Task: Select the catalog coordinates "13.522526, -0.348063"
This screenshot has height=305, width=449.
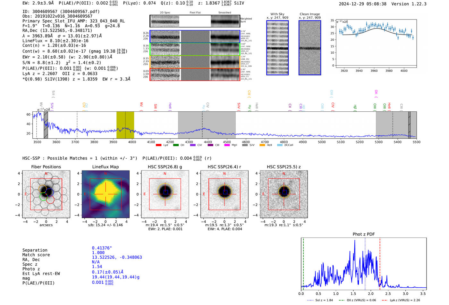Action: (x=117, y=257)
